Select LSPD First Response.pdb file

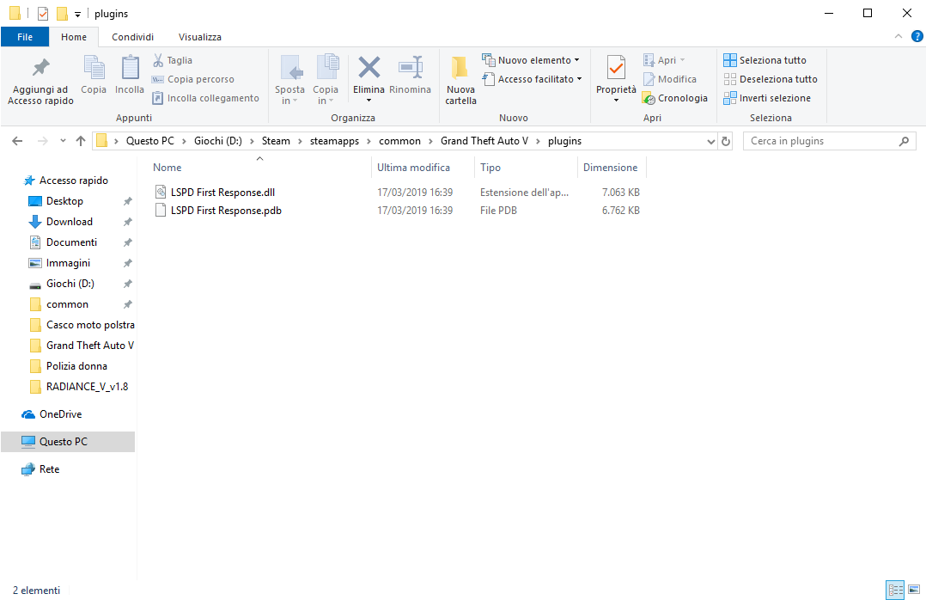226,211
